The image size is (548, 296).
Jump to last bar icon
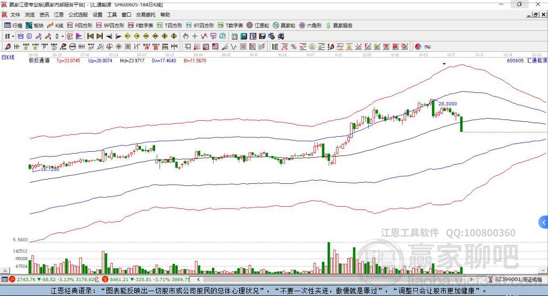(100, 36)
